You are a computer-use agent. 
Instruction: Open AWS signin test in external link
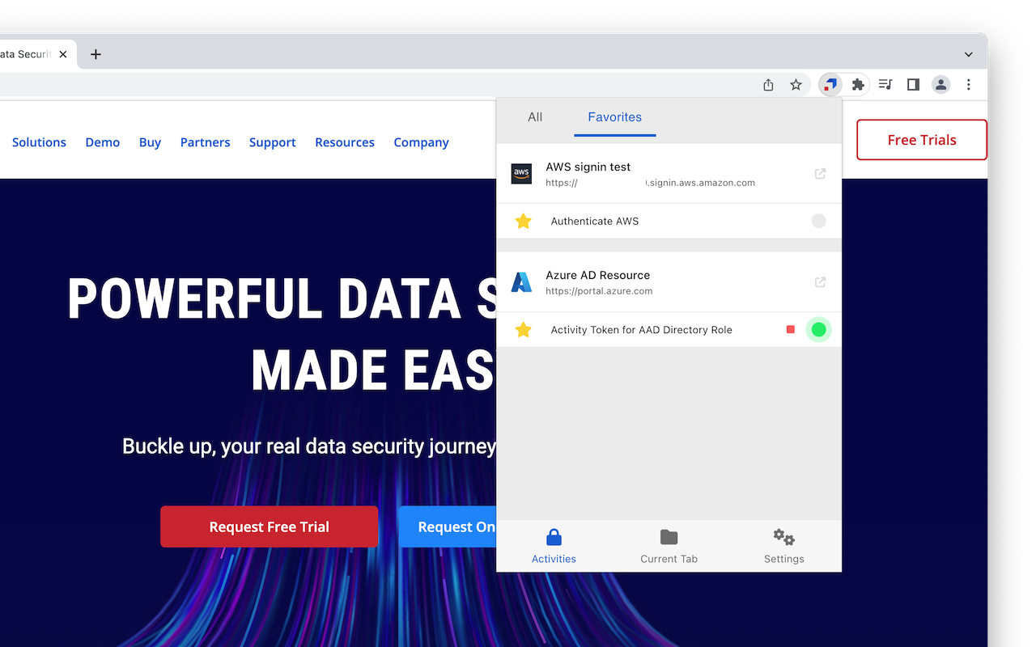click(x=820, y=173)
